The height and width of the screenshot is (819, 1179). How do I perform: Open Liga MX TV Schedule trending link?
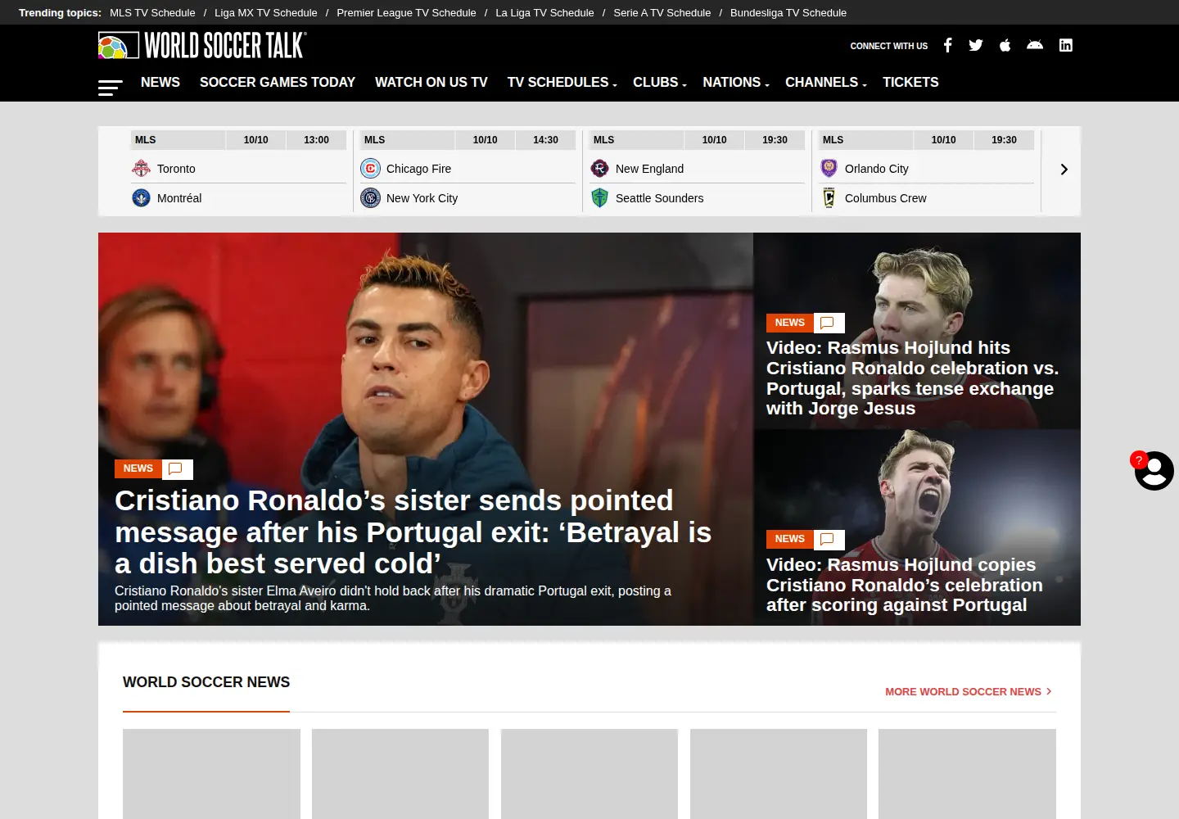tap(266, 12)
